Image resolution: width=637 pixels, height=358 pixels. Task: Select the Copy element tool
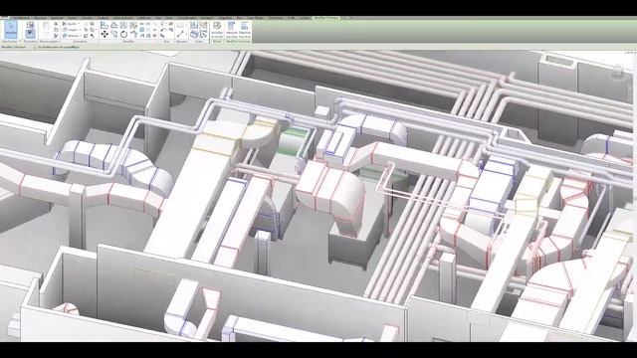(x=114, y=34)
